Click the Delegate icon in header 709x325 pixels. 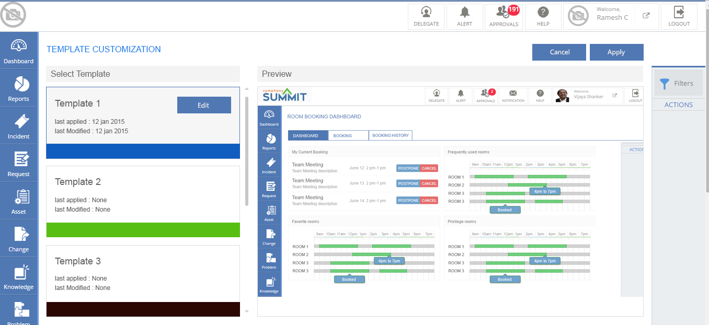tap(426, 17)
